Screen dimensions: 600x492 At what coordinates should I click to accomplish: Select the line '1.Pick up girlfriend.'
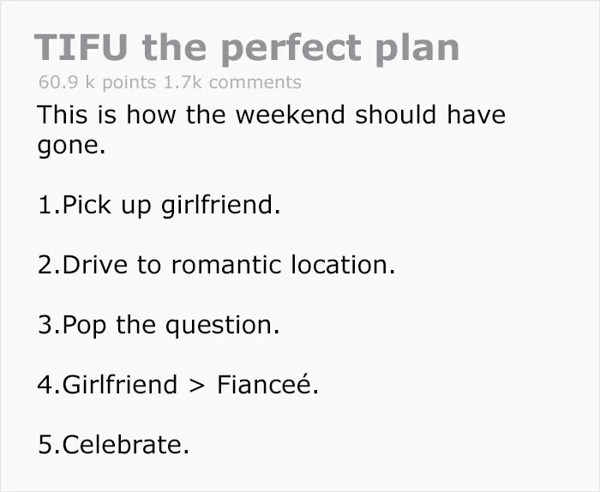(159, 206)
